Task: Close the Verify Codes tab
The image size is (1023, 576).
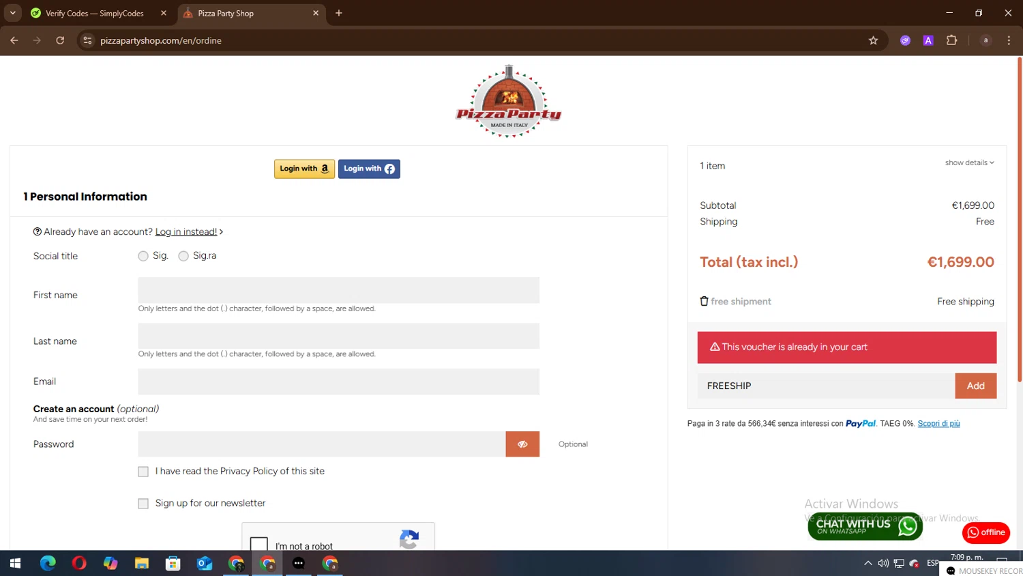Action: (x=164, y=13)
